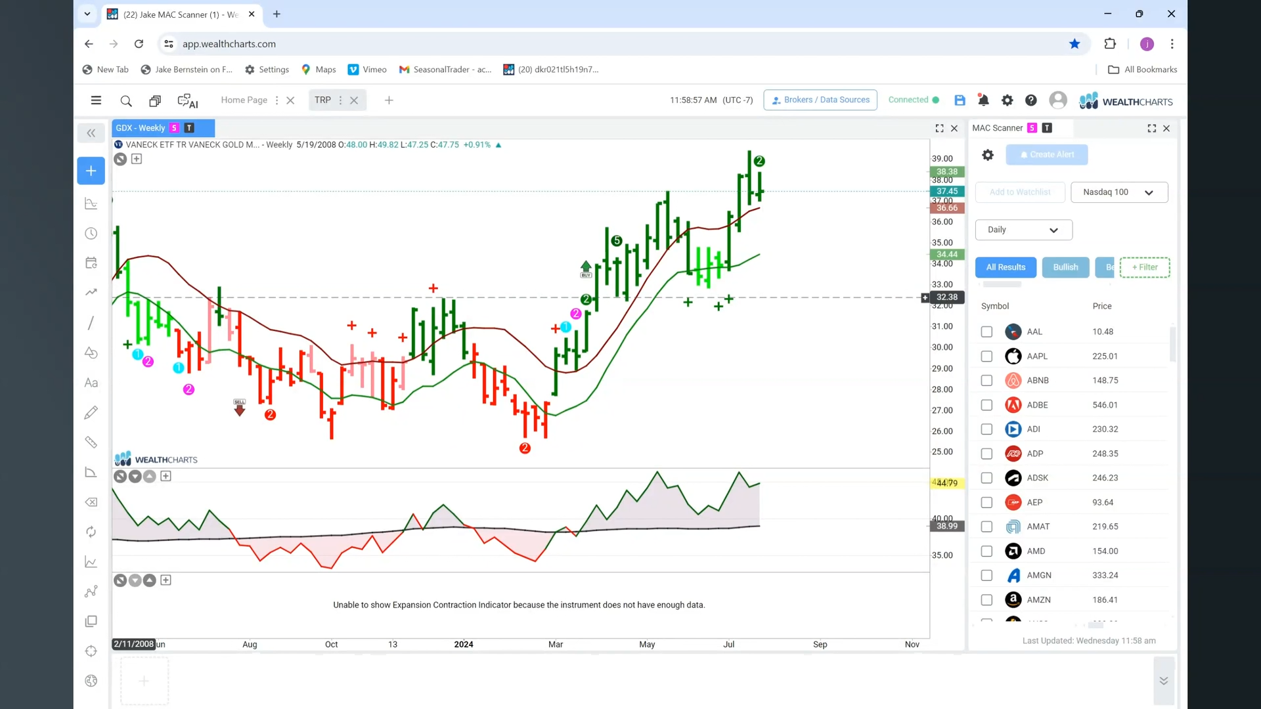Switch to the Home Page tab

point(244,100)
